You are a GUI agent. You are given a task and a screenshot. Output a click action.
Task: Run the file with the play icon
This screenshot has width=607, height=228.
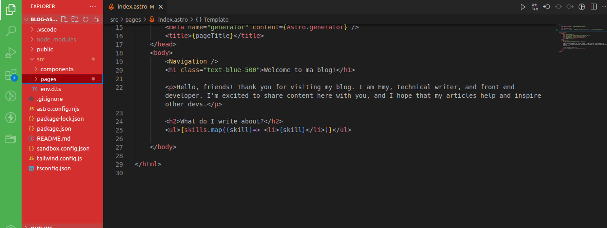tap(523, 7)
